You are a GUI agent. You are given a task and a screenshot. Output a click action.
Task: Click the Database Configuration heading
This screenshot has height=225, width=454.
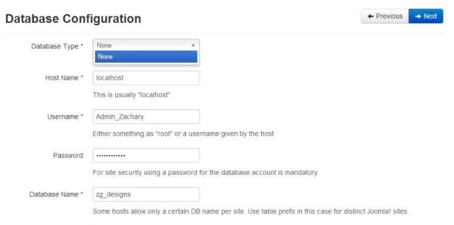(73, 19)
